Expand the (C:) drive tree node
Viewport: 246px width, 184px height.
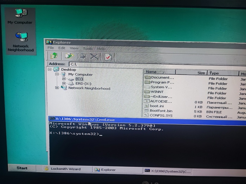[64, 79]
